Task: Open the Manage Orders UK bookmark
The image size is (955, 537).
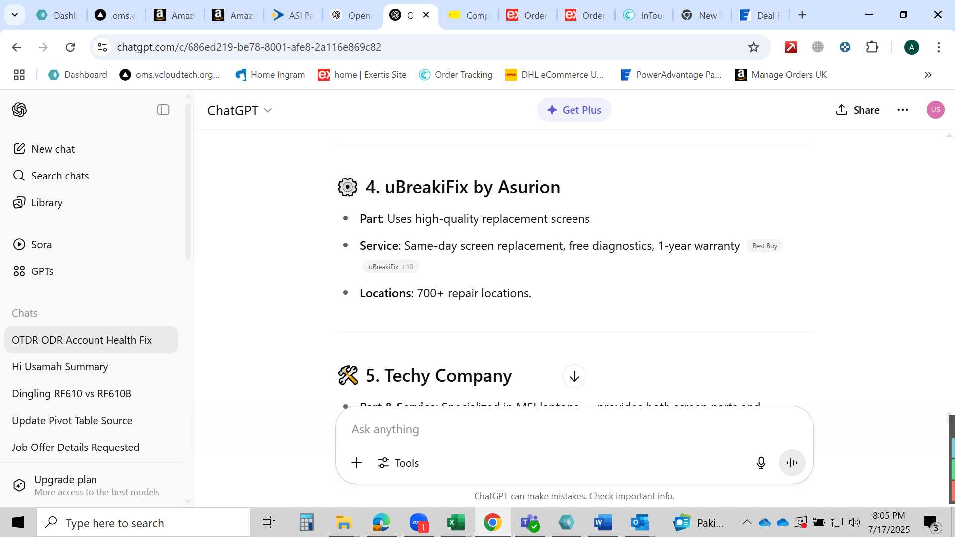Action: [781, 75]
